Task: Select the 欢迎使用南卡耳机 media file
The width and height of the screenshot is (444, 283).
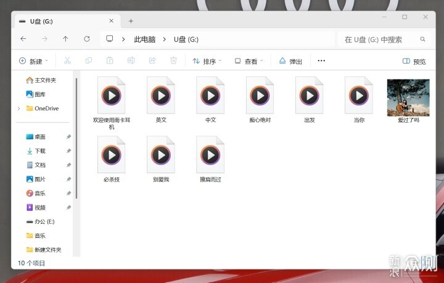Action: point(111,103)
